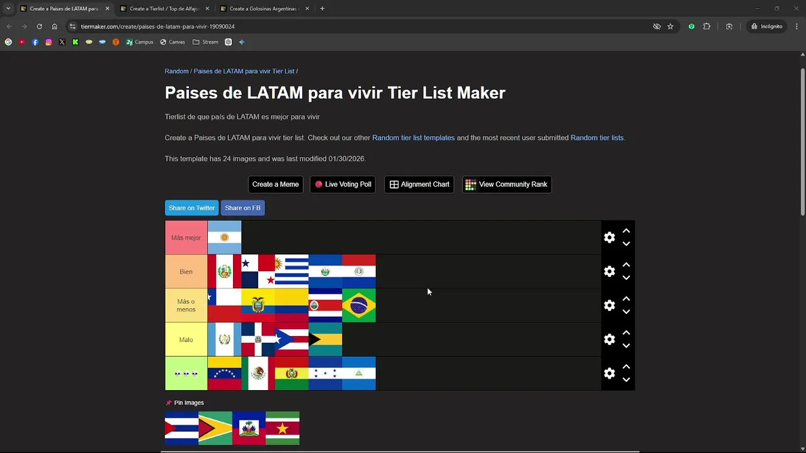
Task: Start a Live Voting Poll
Action: [x=343, y=184]
